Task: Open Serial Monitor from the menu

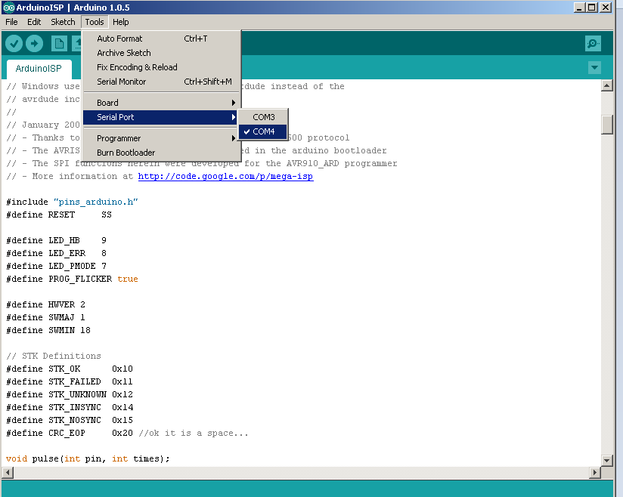Action: pos(161,82)
